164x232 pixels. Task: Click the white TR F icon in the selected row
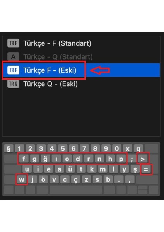tap(13, 70)
